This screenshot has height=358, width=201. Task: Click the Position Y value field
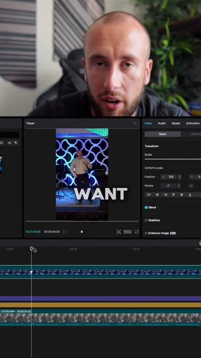coord(195,177)
